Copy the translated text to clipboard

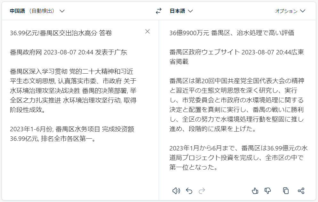286,191
